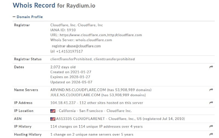Select the IP Address row label

coord(23,103)
